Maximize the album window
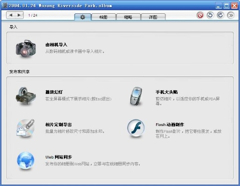 tap(226, 6)
